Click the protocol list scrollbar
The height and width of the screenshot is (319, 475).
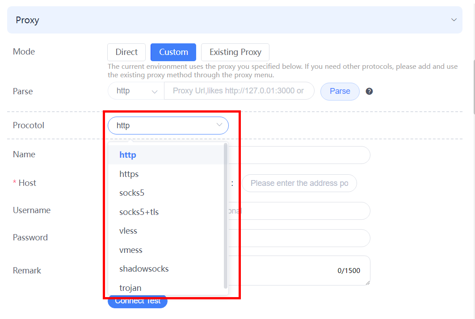[225, 216]
